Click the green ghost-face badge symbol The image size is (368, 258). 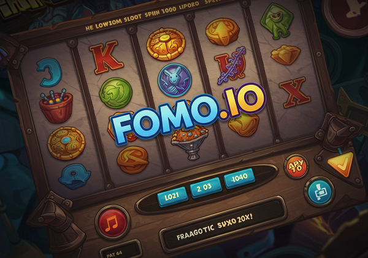[277, 21]
